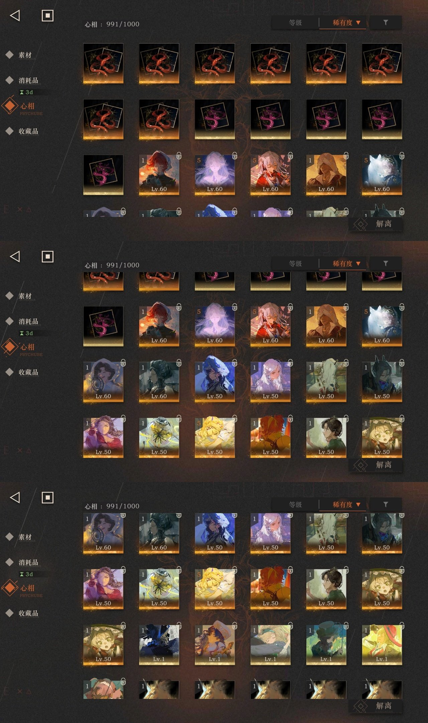Select the green-hatted Lv.1 psychube card
Image resolution: width=428 pixels, height=723 pixels.
326,645
